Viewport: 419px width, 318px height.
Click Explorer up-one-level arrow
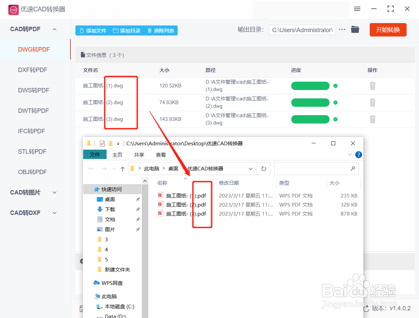click(x=123, y=169)
